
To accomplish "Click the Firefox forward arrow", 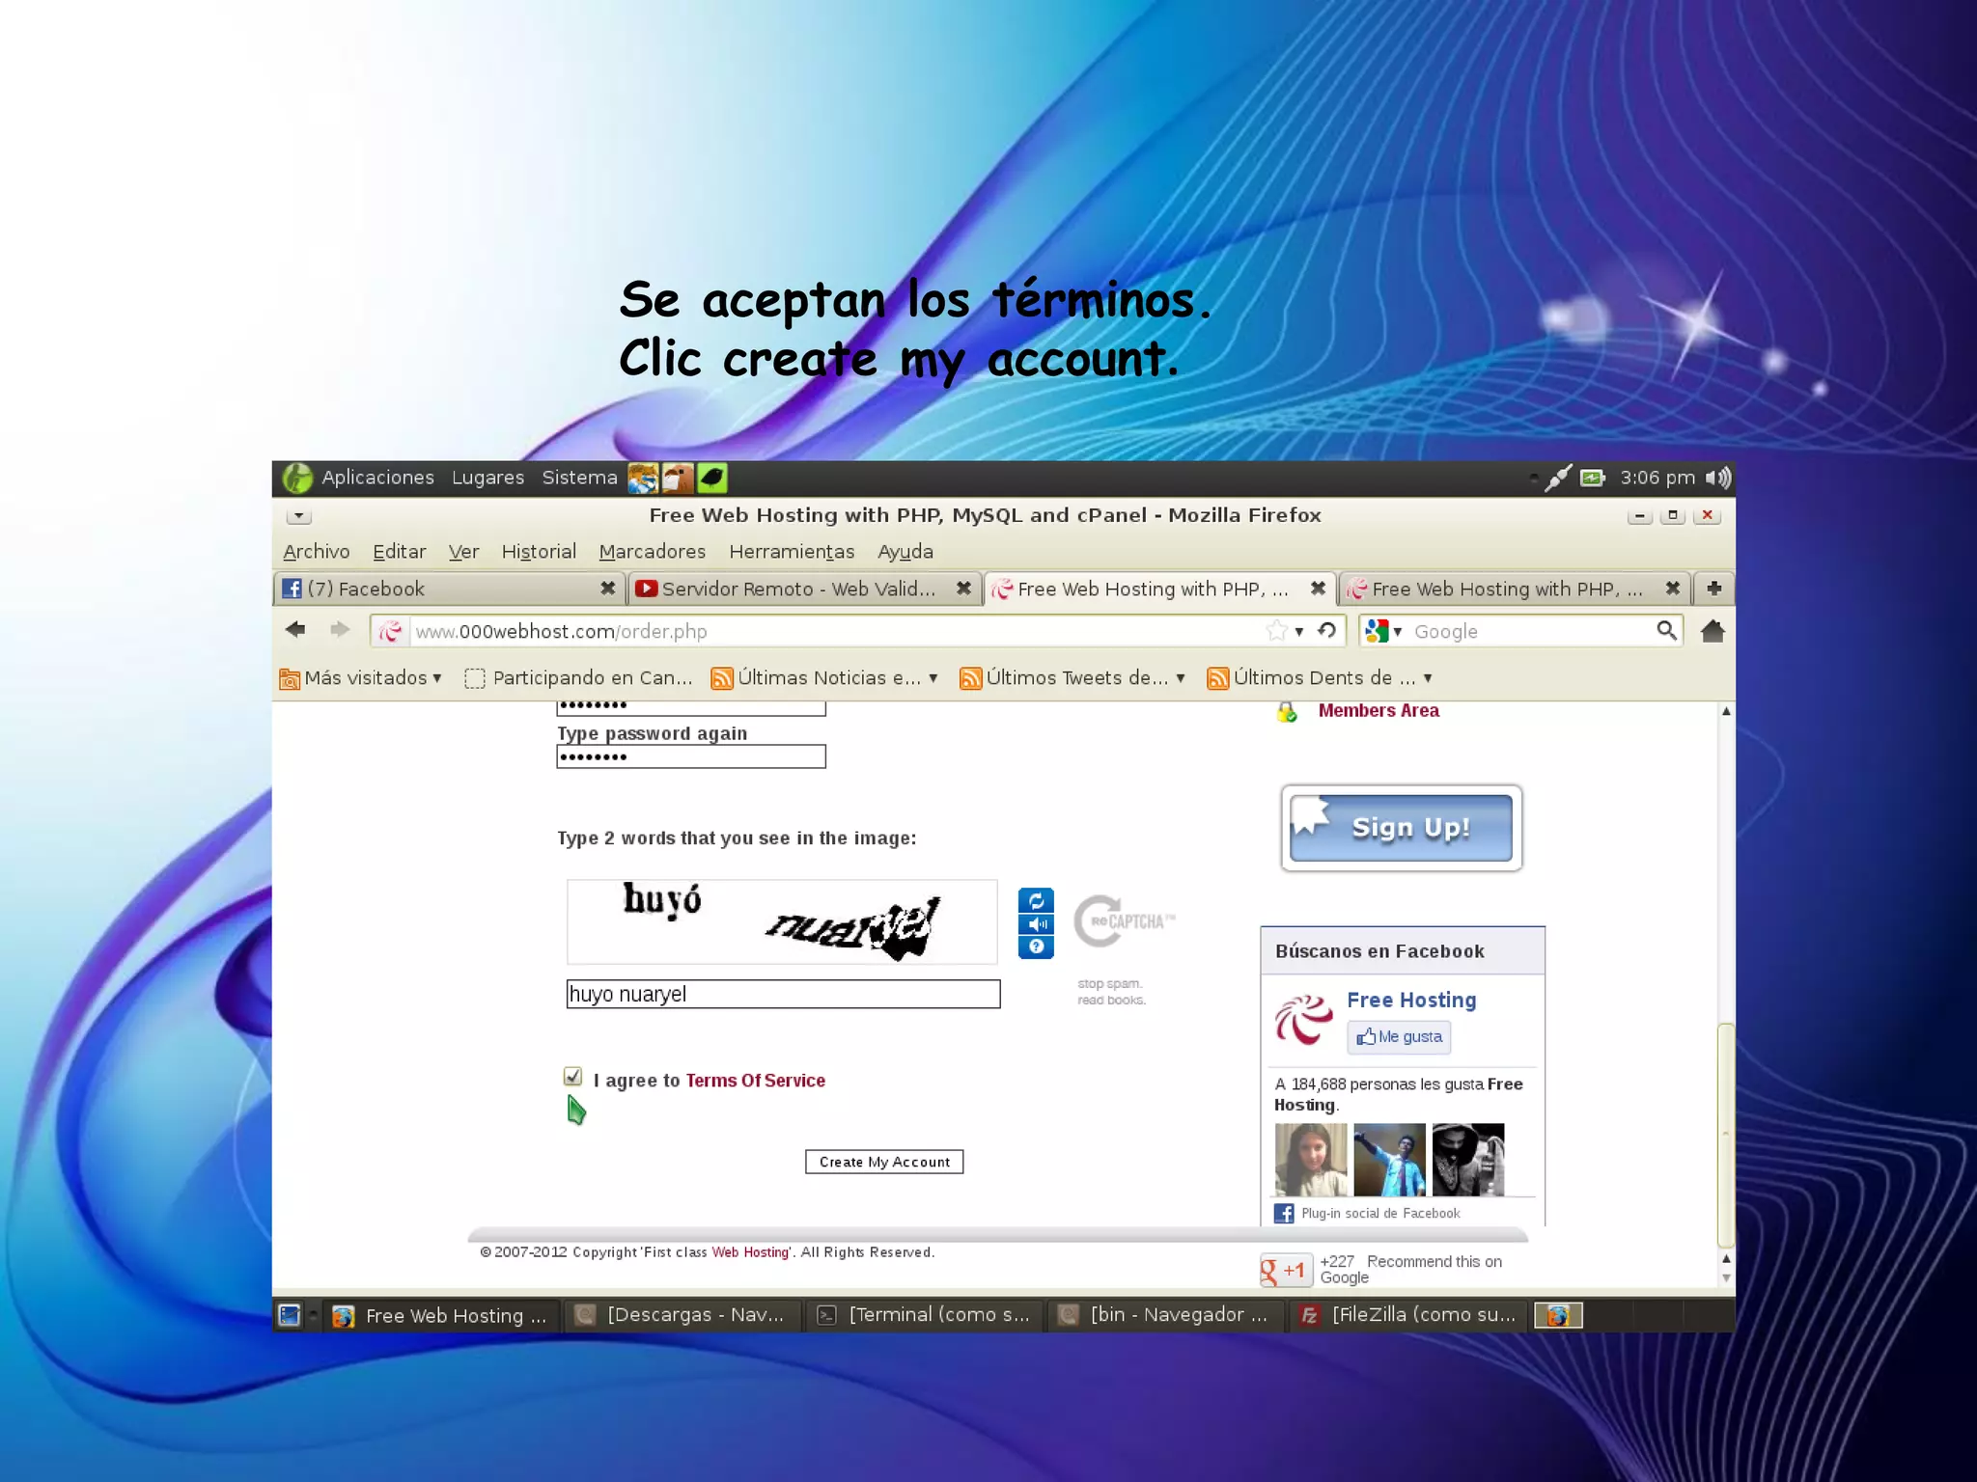I will [x=339, y=630].
